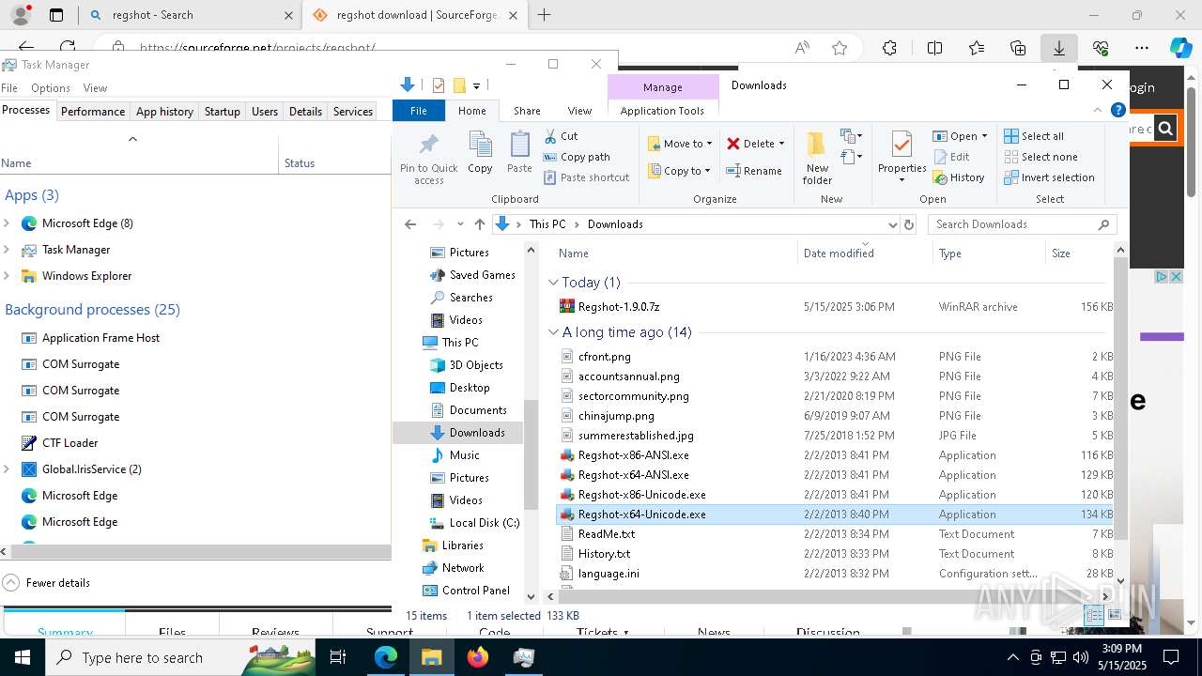Open the Explorer File tab
The height and width of the screenshot is (676, 1202).
419,111
